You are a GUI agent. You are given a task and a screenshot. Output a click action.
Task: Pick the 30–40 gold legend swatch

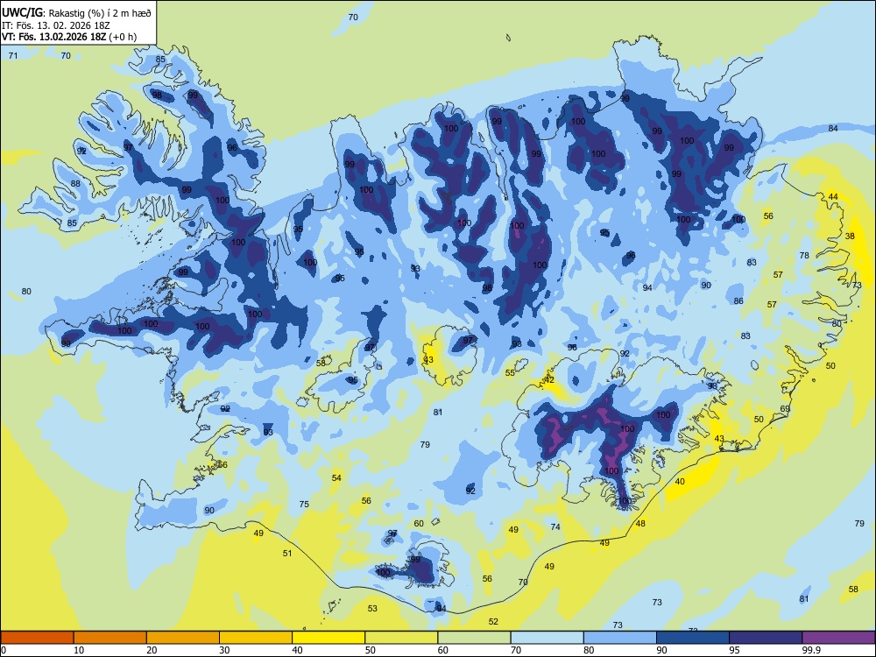click(256, 638)
